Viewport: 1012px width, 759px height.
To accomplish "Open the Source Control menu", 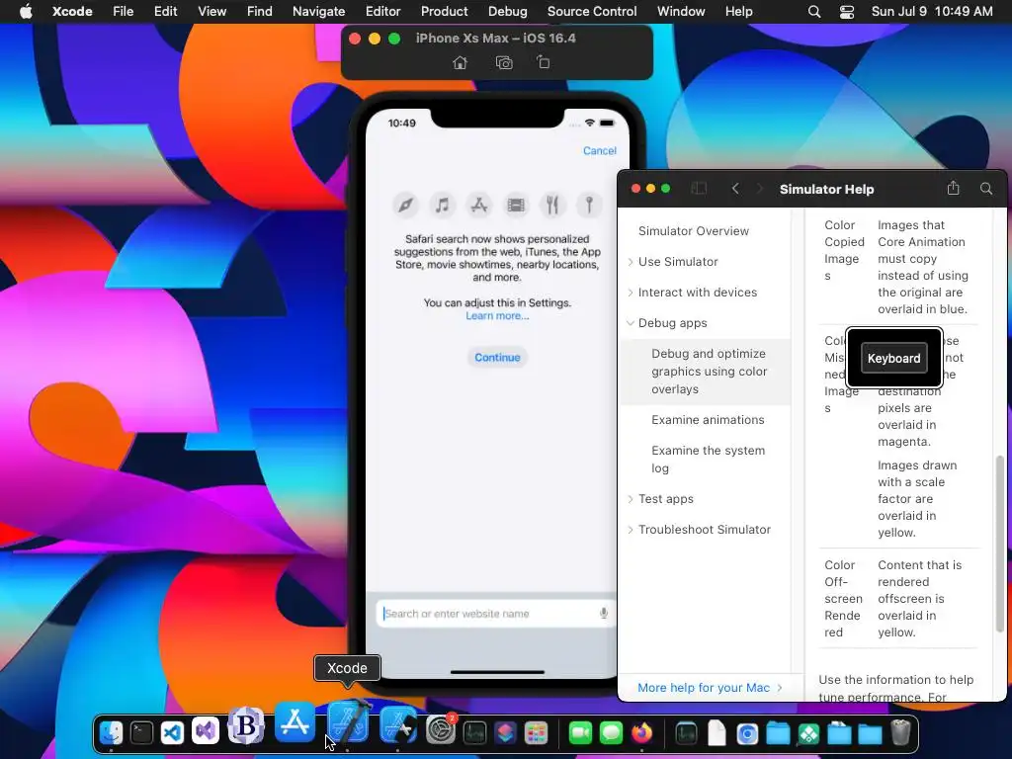I will (x=592, y=12).
